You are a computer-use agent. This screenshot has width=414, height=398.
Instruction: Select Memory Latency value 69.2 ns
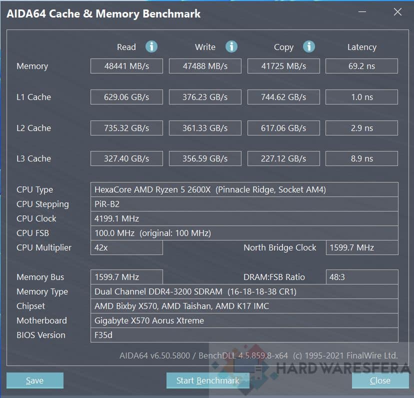[x=361, y=66]
